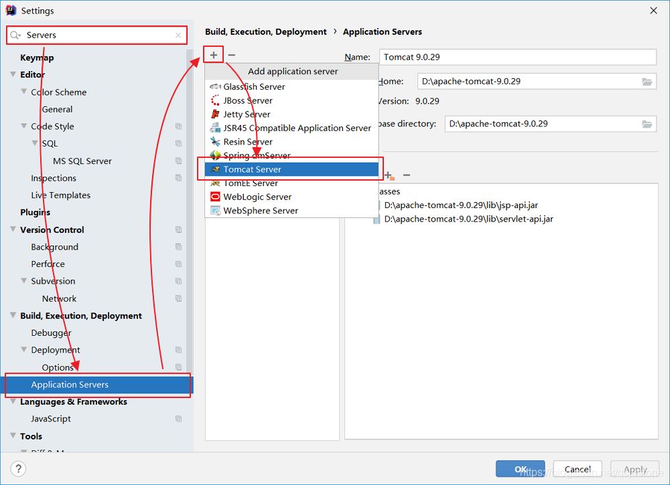Viewport: 670px width, 485px height.
Task: Choose Jetty Server from popup
Action: click(247, 114)
